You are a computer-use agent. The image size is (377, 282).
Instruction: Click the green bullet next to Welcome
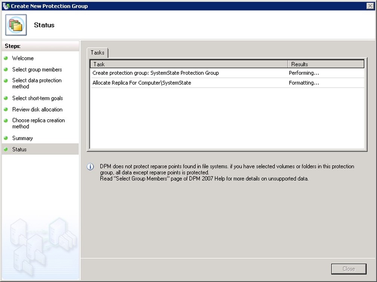(6, 58)
